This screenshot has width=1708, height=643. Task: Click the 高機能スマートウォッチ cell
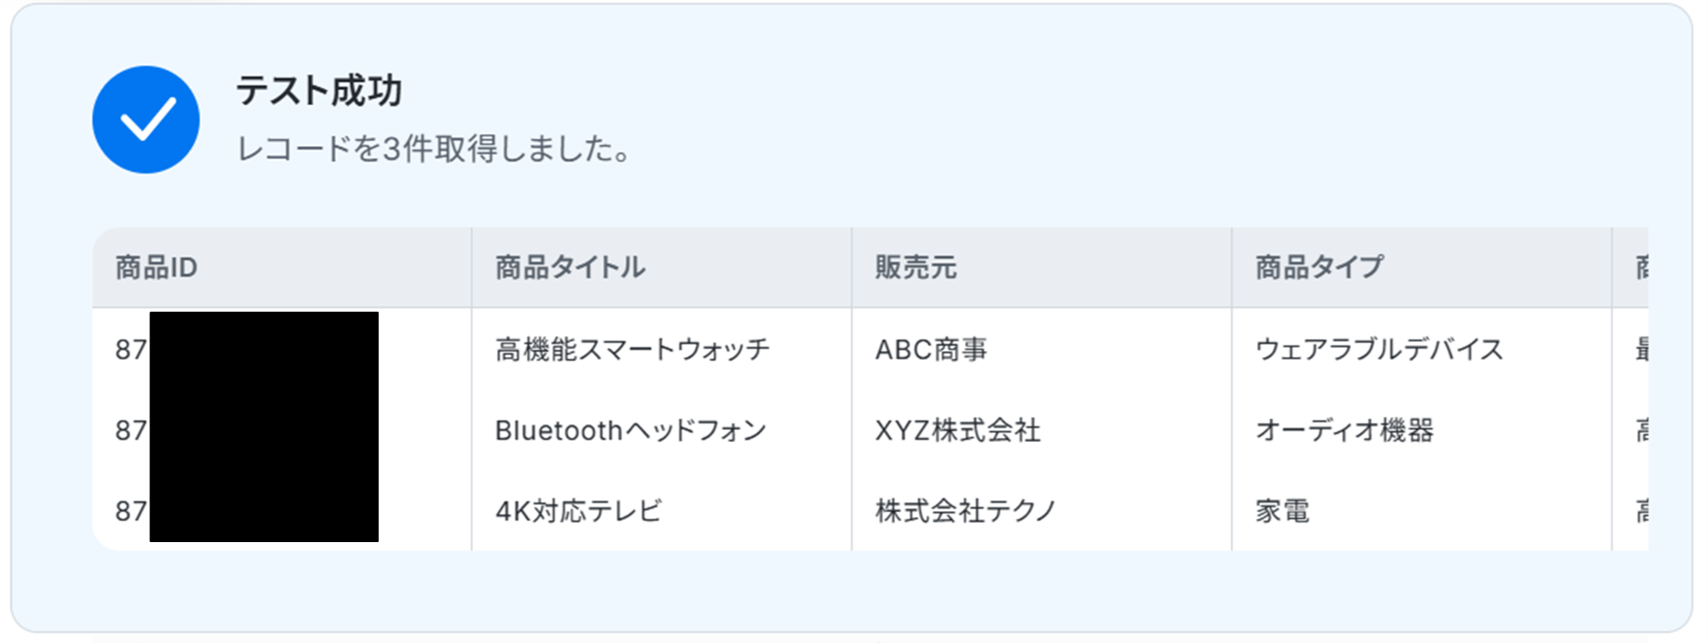632,349
